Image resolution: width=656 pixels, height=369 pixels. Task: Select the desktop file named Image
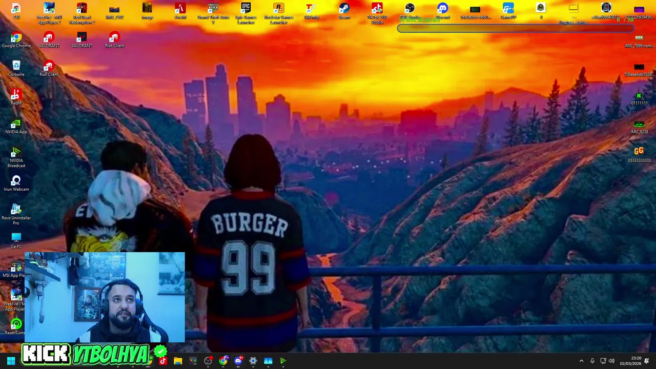[x=147, y=11]
